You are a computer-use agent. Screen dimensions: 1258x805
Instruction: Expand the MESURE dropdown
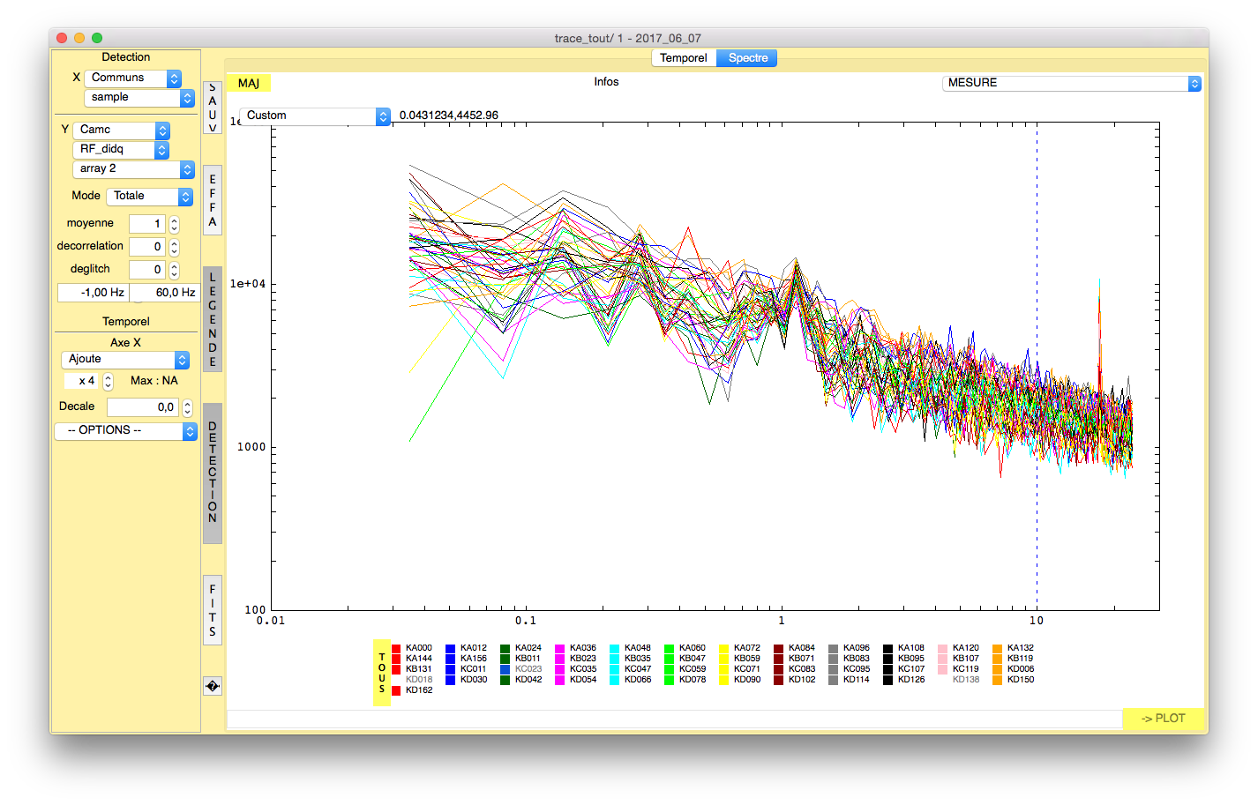(1071, 83)
